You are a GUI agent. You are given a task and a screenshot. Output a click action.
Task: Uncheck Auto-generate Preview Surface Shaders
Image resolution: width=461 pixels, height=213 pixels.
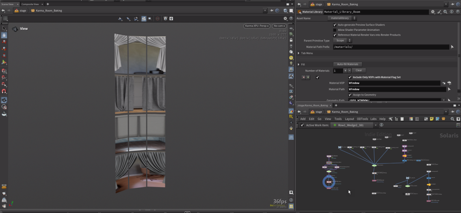335,24
